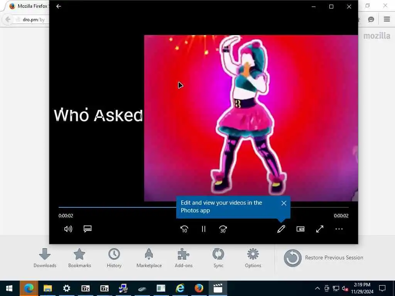Go back with the player's back arrow

[59, 7]
